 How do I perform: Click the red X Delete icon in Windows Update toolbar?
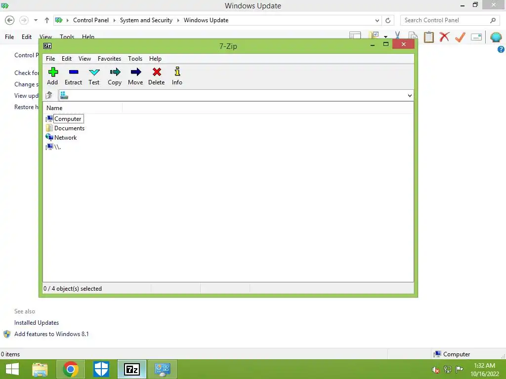click(x=444, y=37)
